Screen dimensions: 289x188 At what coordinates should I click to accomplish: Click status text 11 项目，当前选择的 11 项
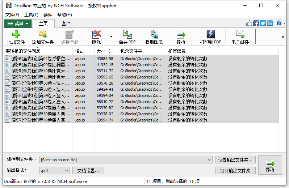(x=173, y=181)
